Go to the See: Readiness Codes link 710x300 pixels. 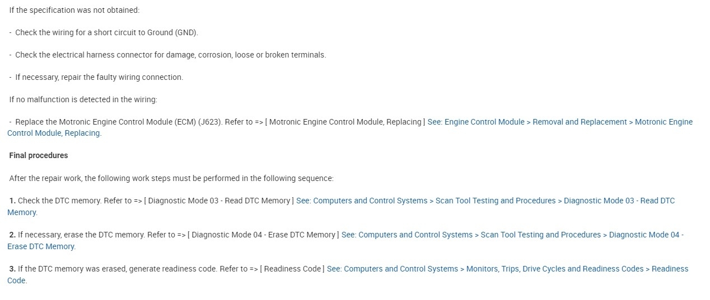(507, 269)
